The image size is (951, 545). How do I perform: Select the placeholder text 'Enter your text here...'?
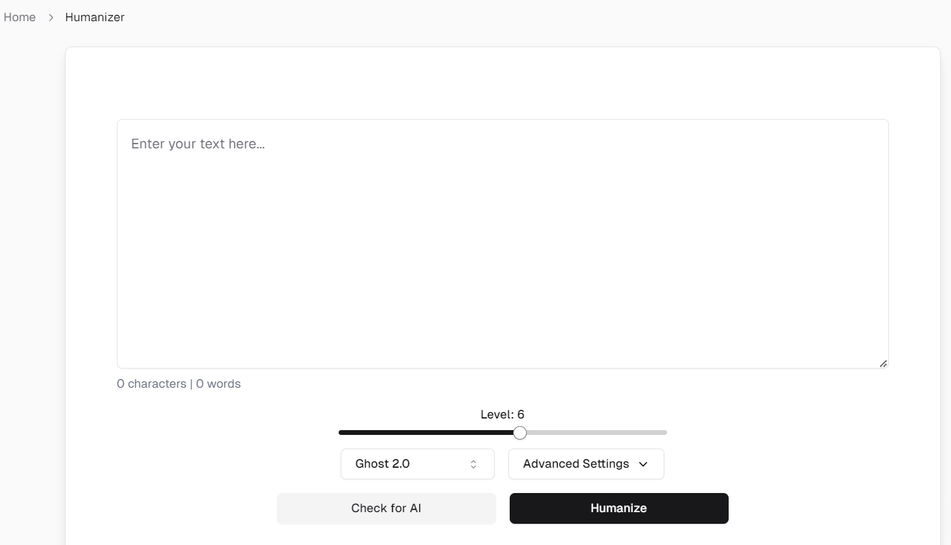tap(198, 144)
